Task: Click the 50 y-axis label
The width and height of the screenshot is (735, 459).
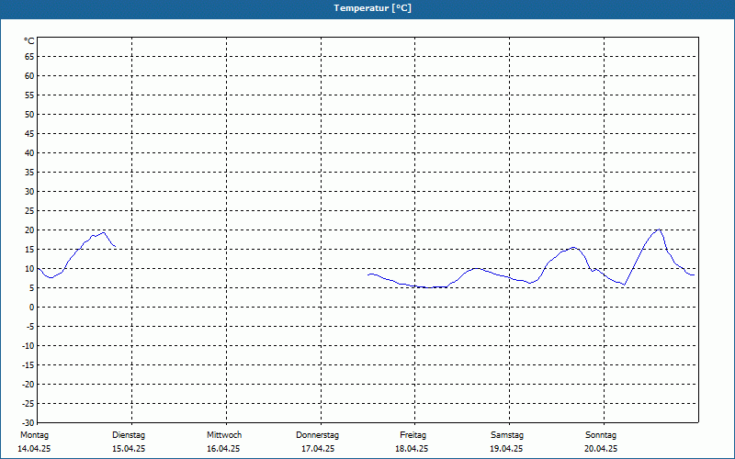Action: [29, 114]
